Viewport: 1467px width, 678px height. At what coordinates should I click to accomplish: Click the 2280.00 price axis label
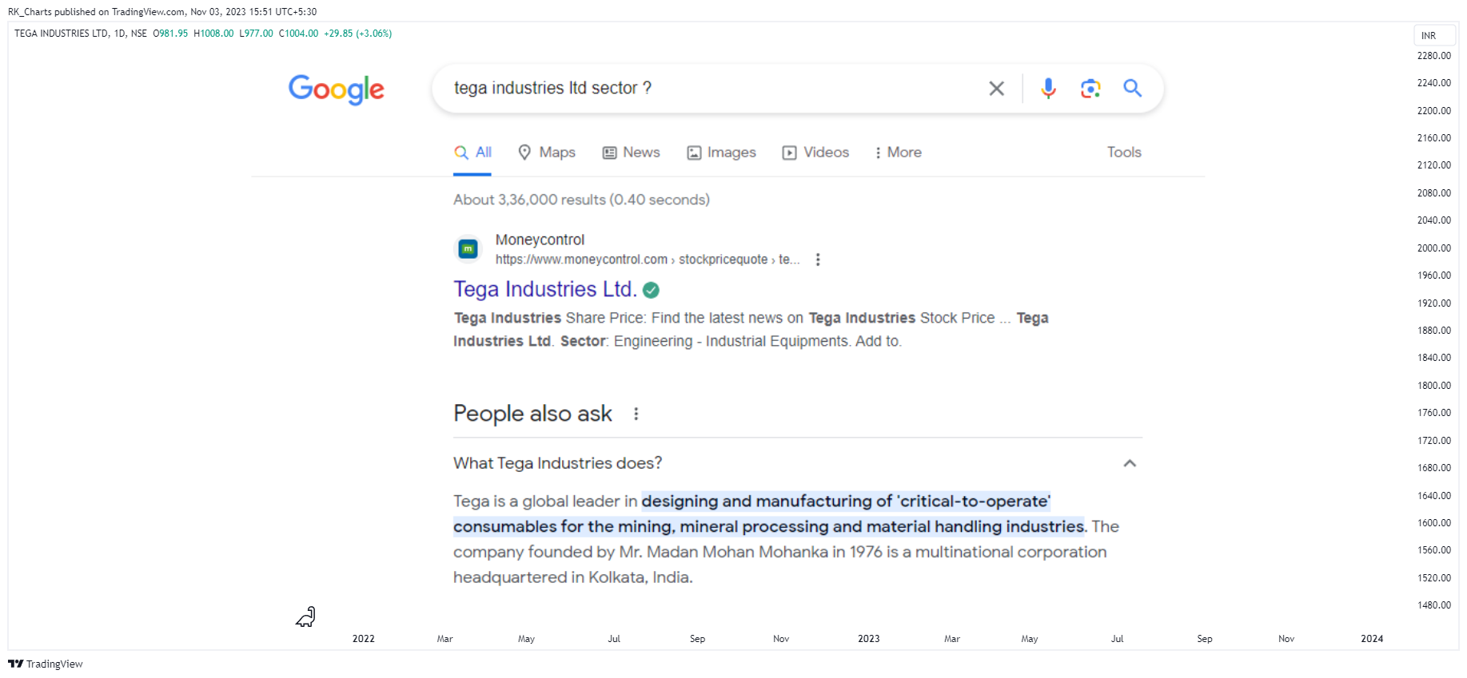(1433, 56)
